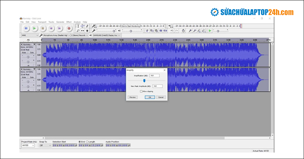The width and height of the screenshot is (304, 159).
Task: Select the Length radio button
Action: tap(87, 142)
